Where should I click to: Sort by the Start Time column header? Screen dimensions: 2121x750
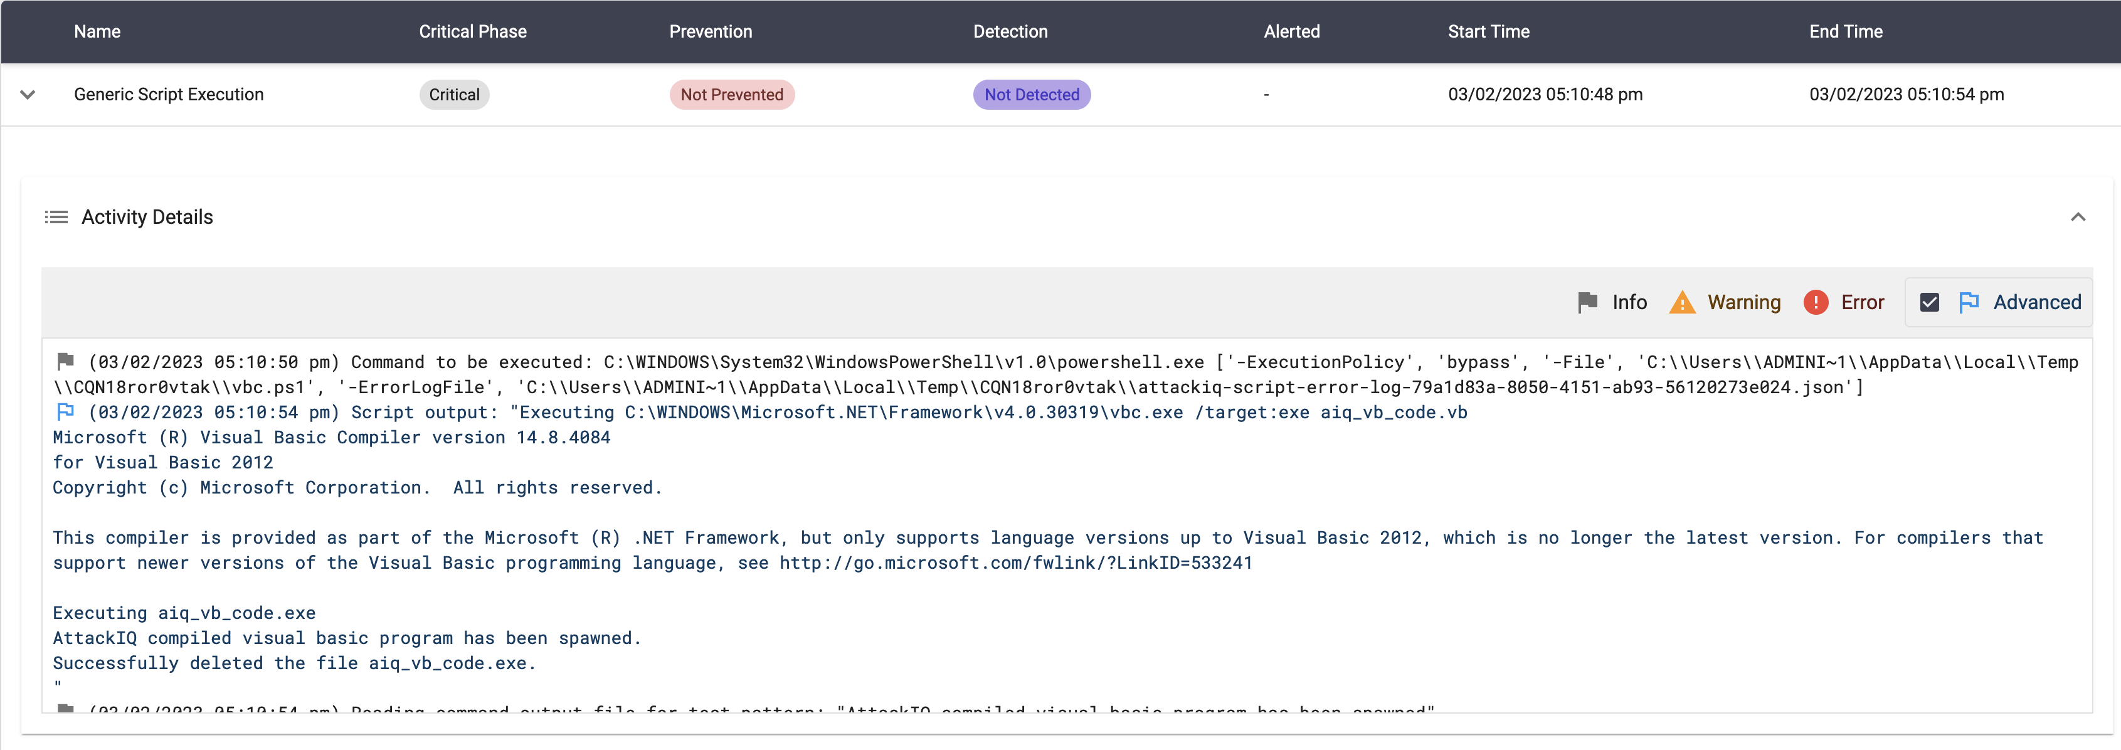[1488, 31]
